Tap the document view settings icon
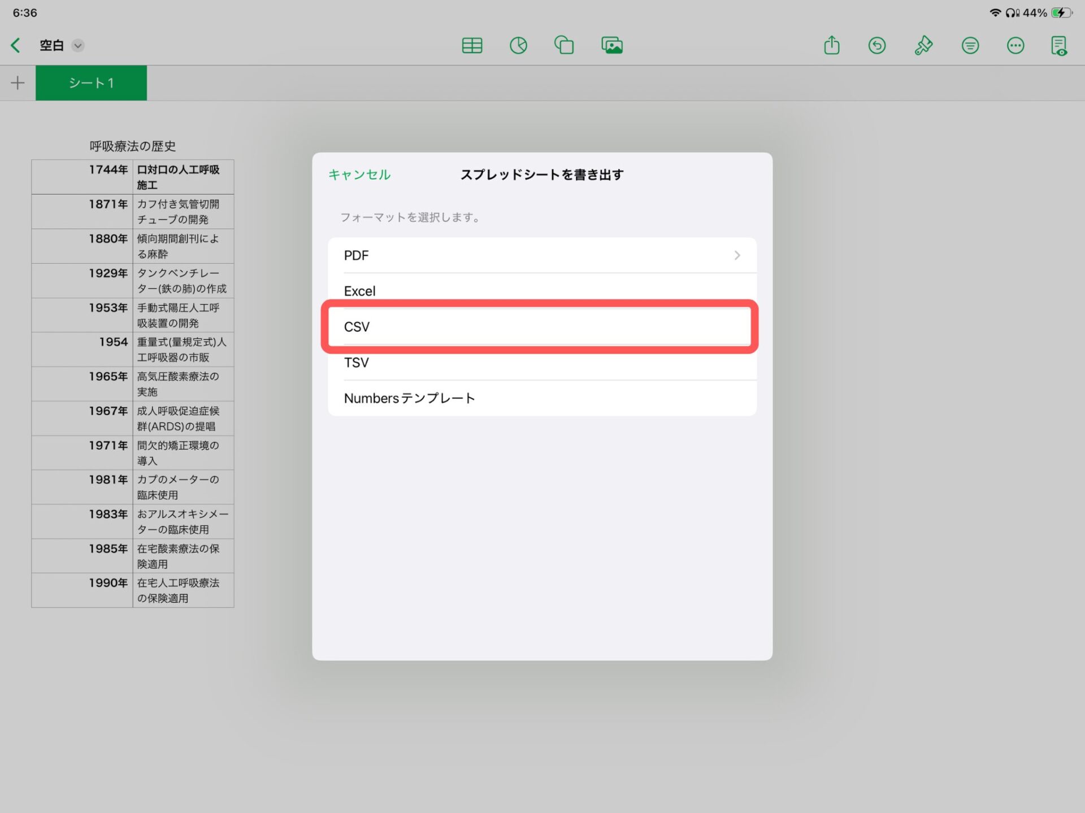This screenshot has height=813, width=1085. point(1059,45)
